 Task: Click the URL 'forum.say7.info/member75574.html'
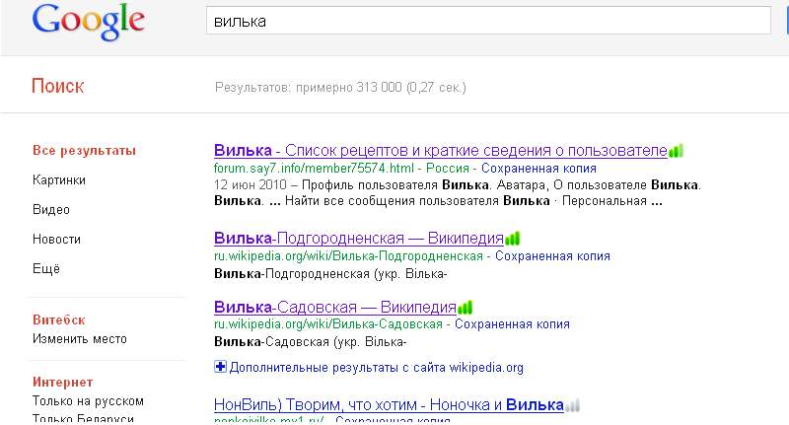(314, 169)
